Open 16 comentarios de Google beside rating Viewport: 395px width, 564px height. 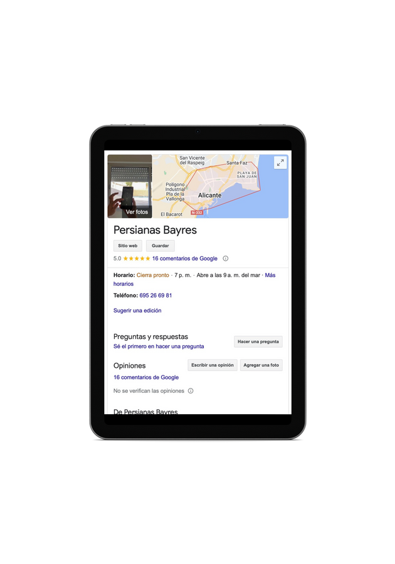tap(185, 258)
